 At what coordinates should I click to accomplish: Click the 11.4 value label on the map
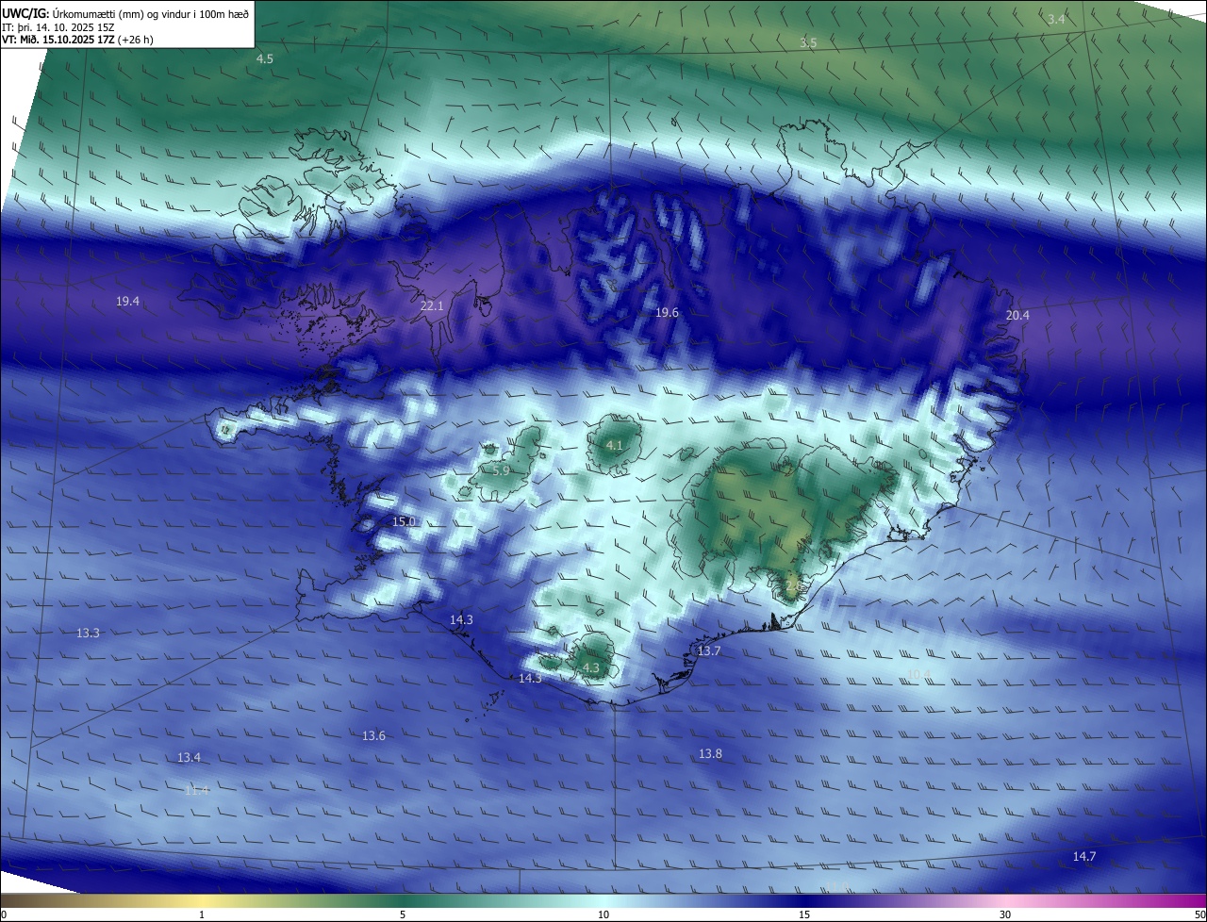[196, 790]
